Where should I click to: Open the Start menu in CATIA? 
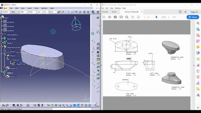pos(5,8)
